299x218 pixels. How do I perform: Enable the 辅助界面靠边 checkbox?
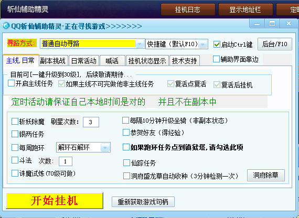pos(216,59)
